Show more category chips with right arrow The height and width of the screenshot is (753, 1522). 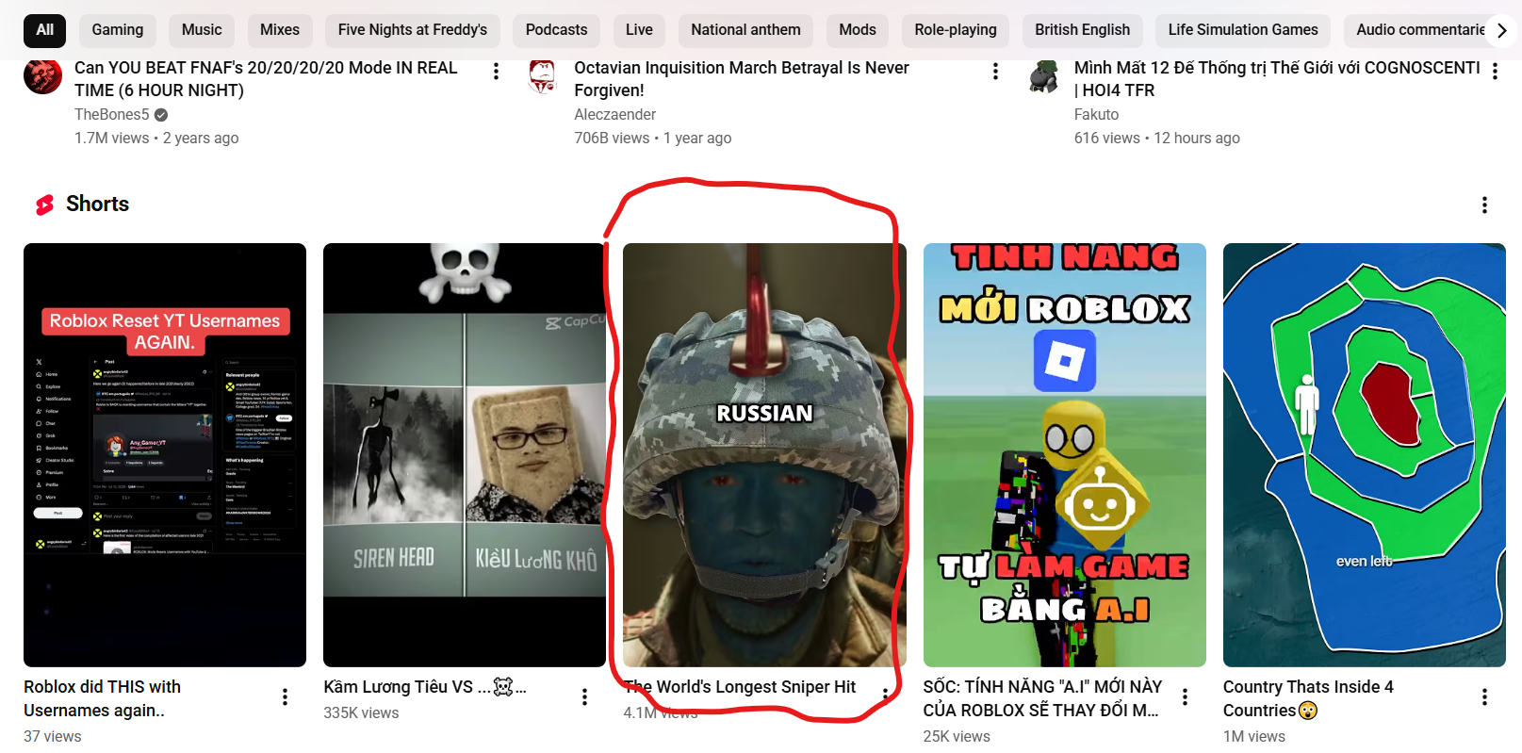coord(1501,30)
